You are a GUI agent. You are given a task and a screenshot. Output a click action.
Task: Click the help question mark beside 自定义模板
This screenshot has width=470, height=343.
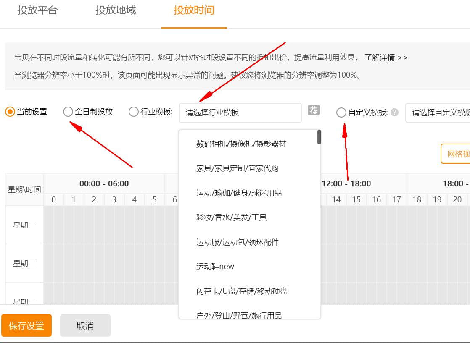tap(394, 113)
